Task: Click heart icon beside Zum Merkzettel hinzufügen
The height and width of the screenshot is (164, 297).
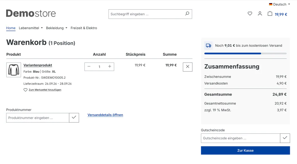Action: click(25, 90)
